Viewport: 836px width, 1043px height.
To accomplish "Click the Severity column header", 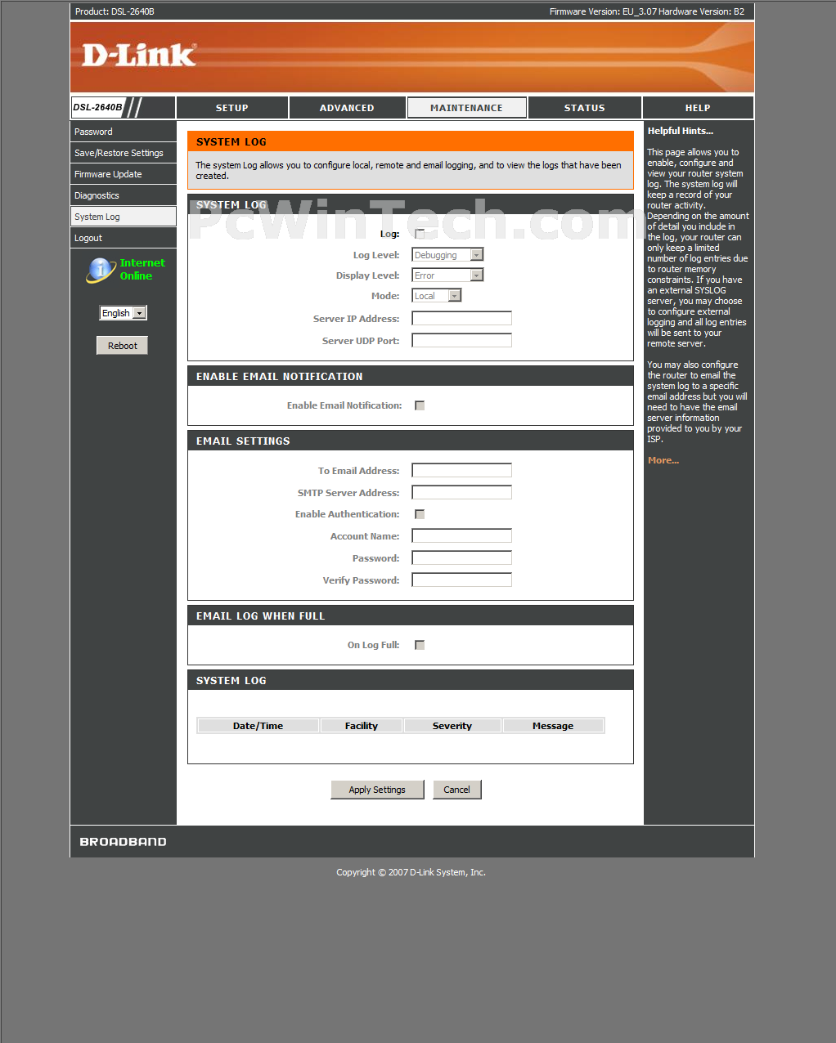I will click(x=452, y=726).
